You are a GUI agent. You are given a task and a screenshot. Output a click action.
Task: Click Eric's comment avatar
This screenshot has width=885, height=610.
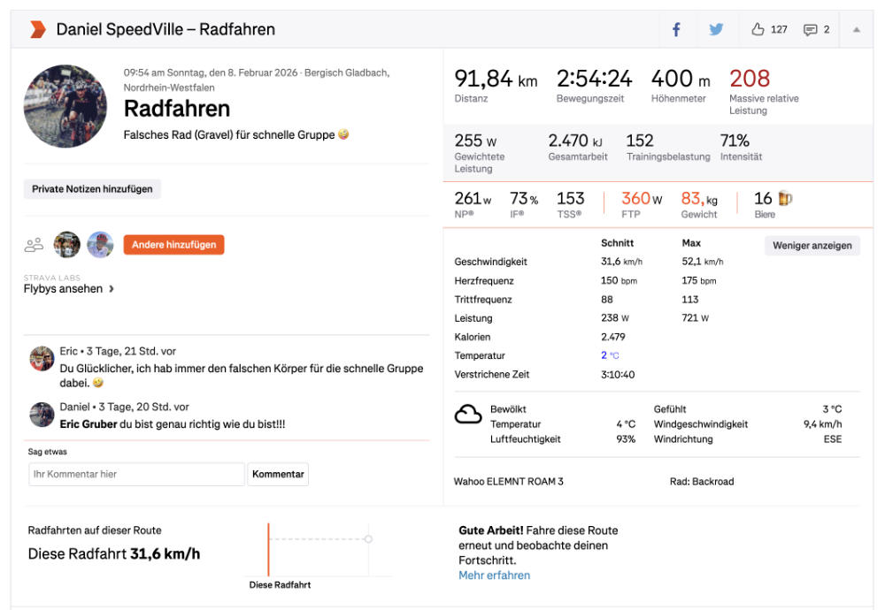tap(42, 359)
